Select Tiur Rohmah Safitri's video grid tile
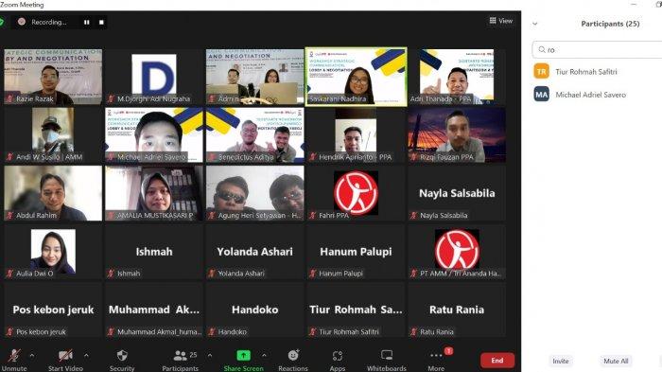 point(356,310)
